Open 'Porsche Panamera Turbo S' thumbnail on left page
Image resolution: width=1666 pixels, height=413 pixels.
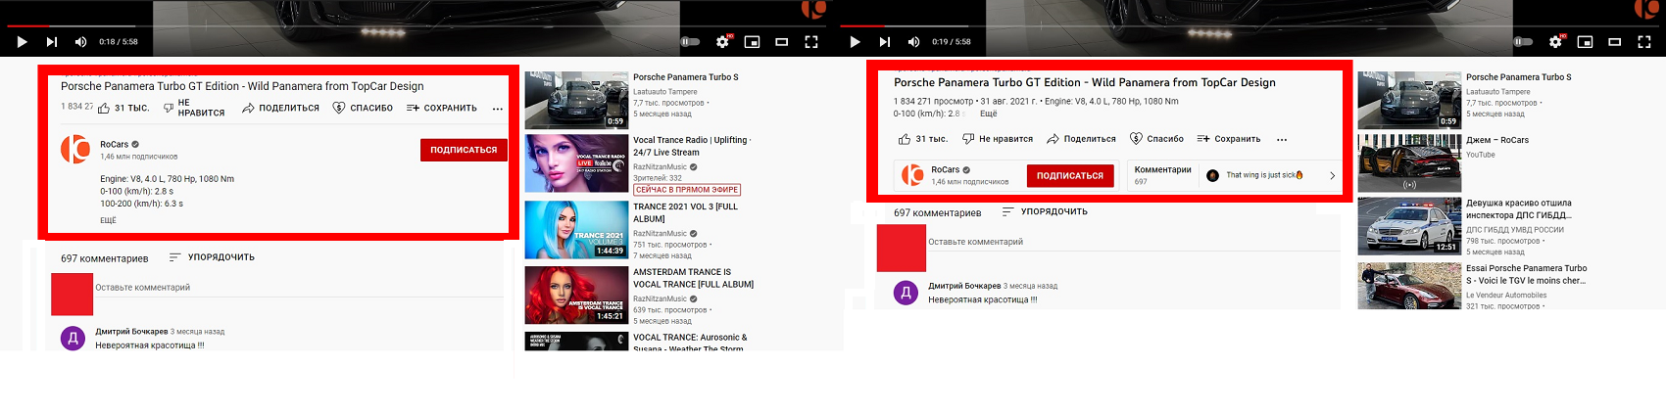pos(576,100)
